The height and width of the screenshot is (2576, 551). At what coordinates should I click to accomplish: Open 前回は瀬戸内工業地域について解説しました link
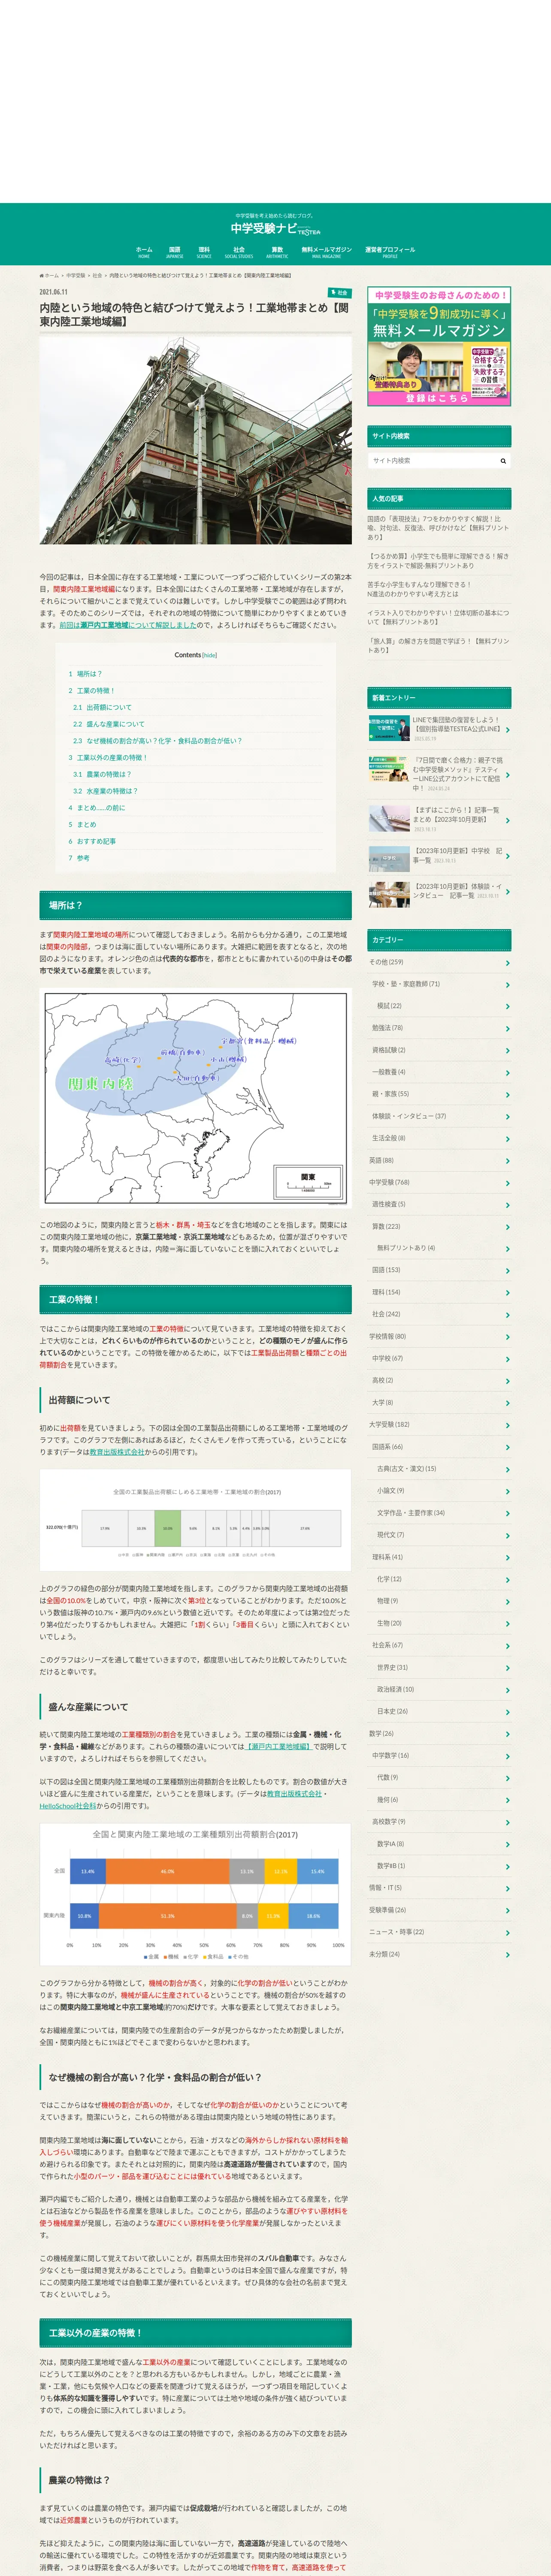(x=128, y=625)
